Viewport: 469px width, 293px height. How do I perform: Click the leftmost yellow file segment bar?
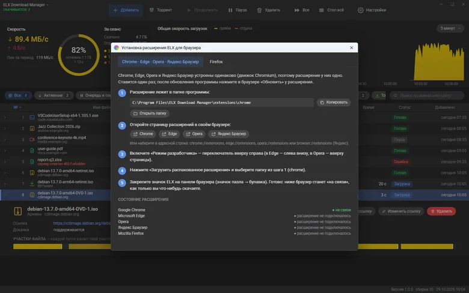coord(37,246)
